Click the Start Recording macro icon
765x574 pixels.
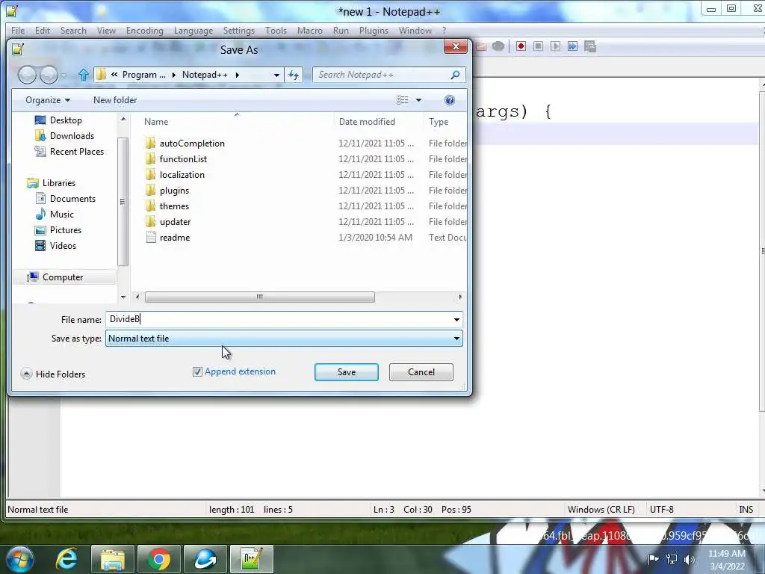click(521, 46)
